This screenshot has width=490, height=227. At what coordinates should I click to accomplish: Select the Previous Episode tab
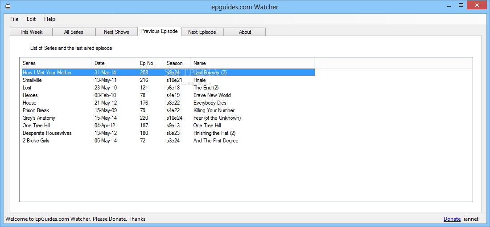click(x=159, y=31)
